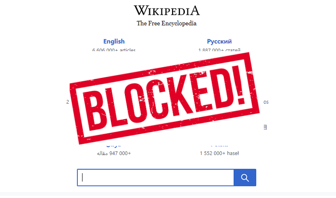
Task: Open the English Wikipedia link
Action: (x=114, y=41)
